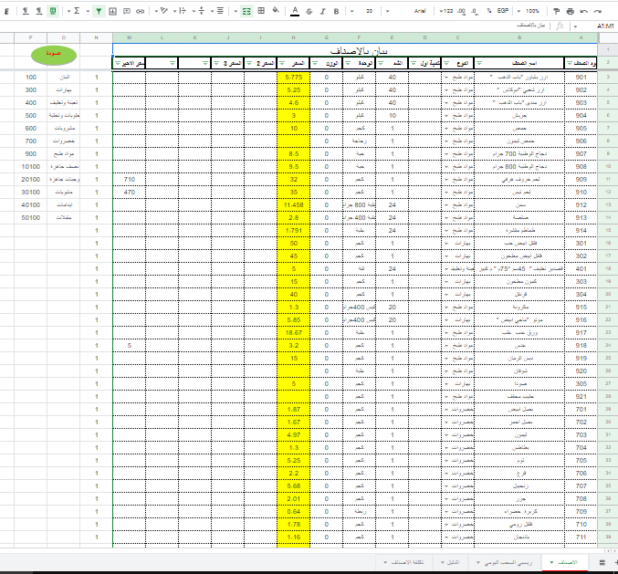
Task: Click the print icon in the toolbar
Action: (x=570, y=11)
